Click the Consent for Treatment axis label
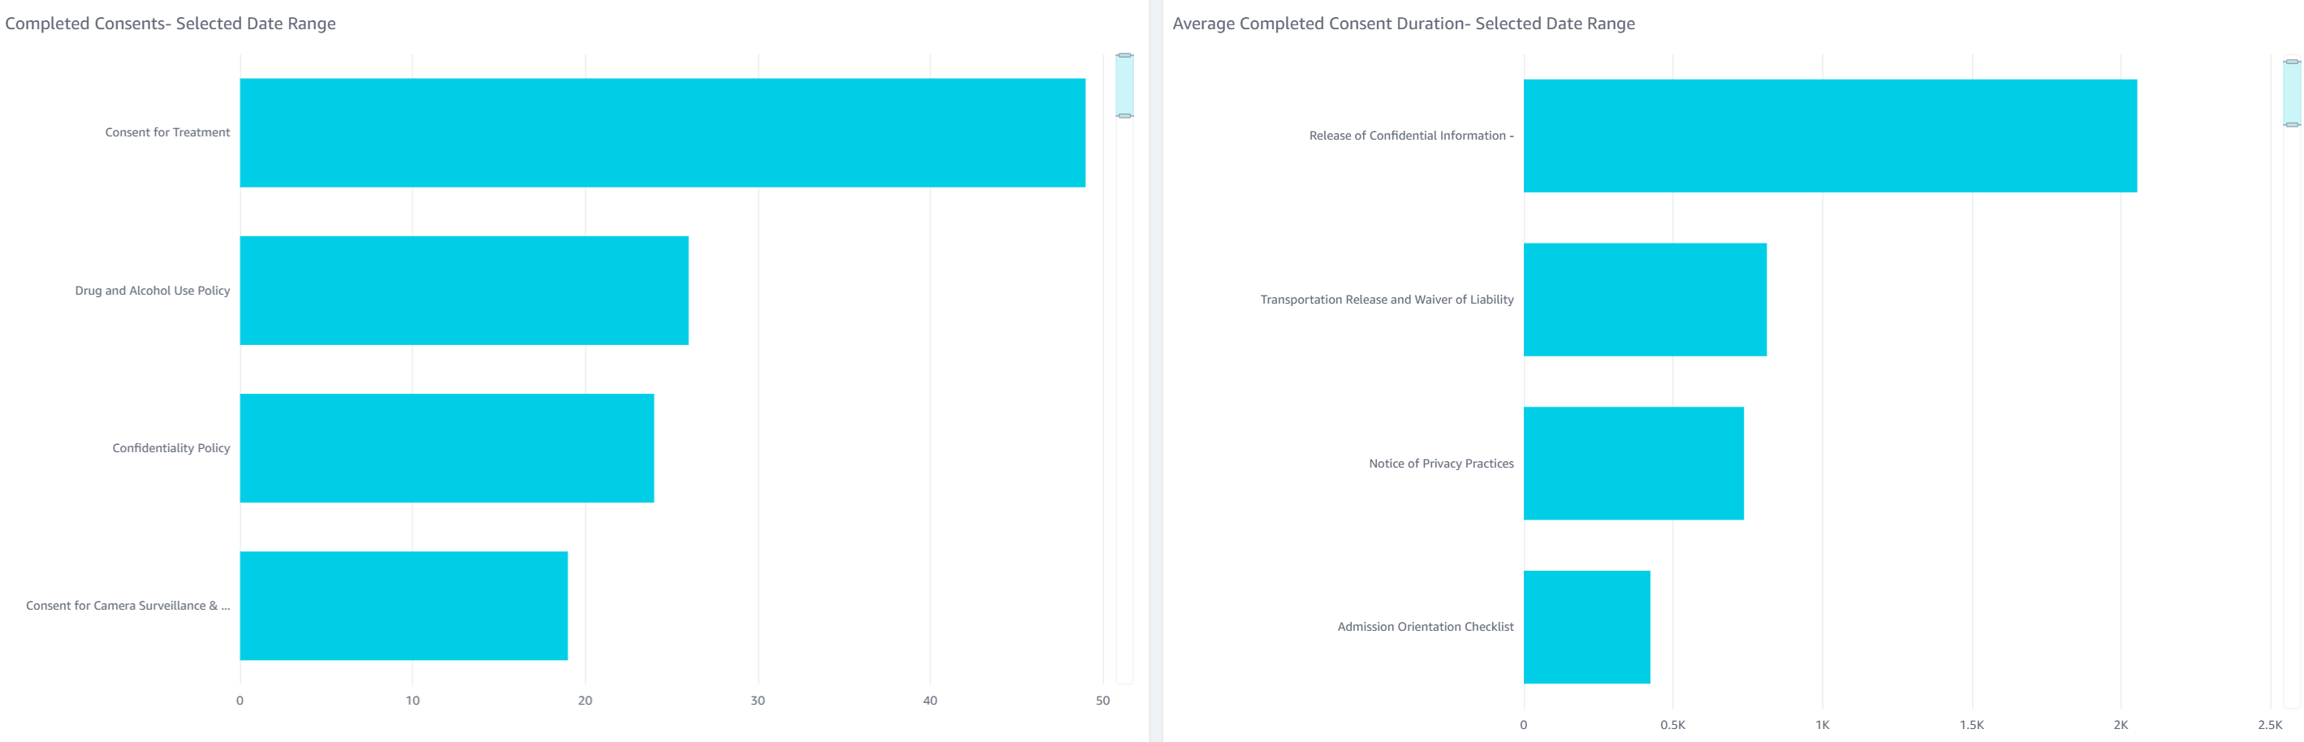 pos(167,132)
